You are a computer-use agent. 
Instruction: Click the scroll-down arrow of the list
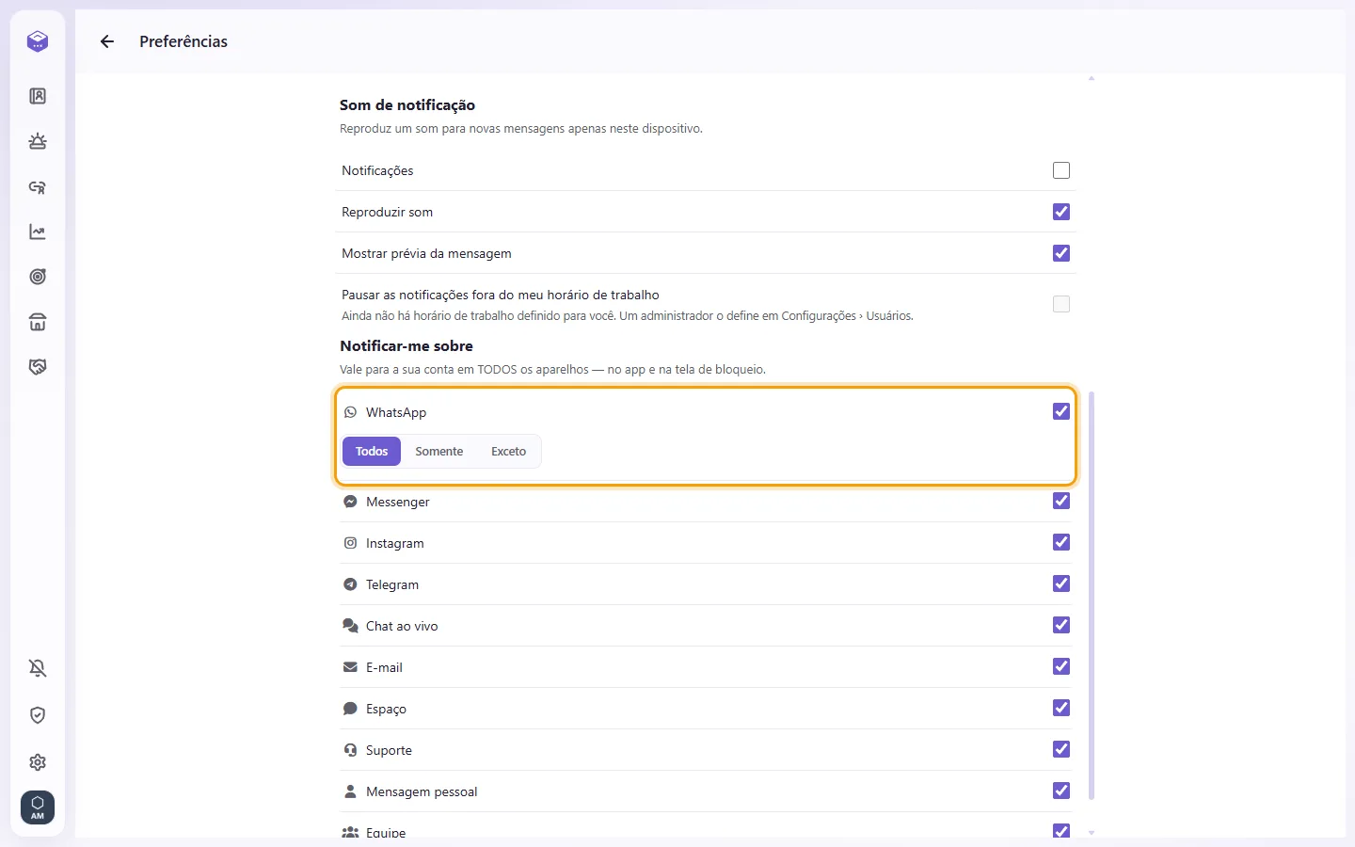click(1092, 833)
